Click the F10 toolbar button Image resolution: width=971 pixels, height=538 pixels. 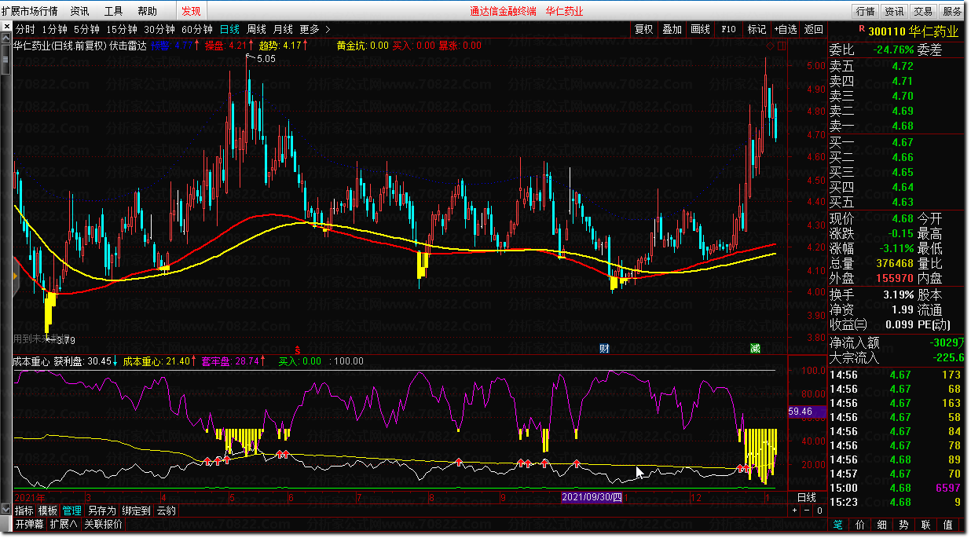pos(728,29)
